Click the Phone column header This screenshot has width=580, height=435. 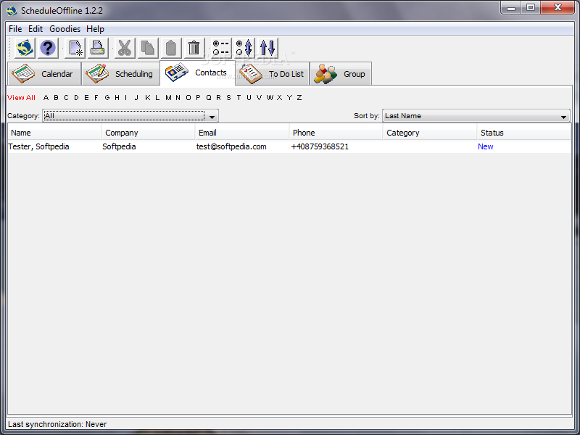[336, 133]
